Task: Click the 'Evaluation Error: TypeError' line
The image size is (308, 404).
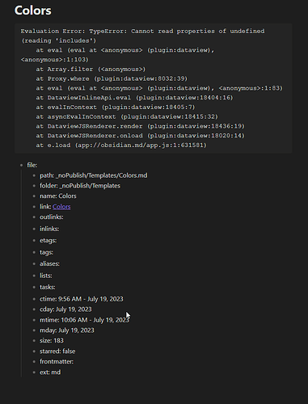Action: pyautogui.click(x=142, y=31)
